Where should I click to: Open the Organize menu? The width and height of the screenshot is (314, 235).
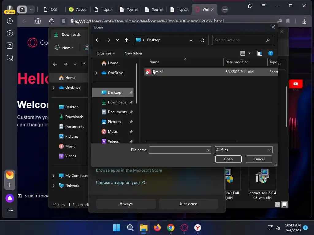106,53
